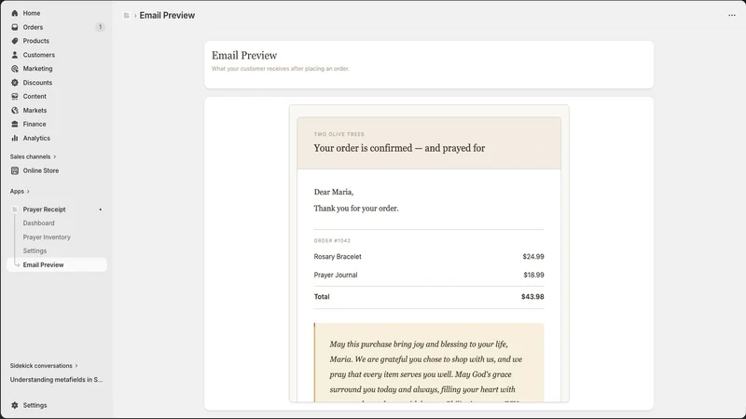Click the Content icon in the sidebar
The width and height of the screenshot is (746, 419).
(15, 97)
